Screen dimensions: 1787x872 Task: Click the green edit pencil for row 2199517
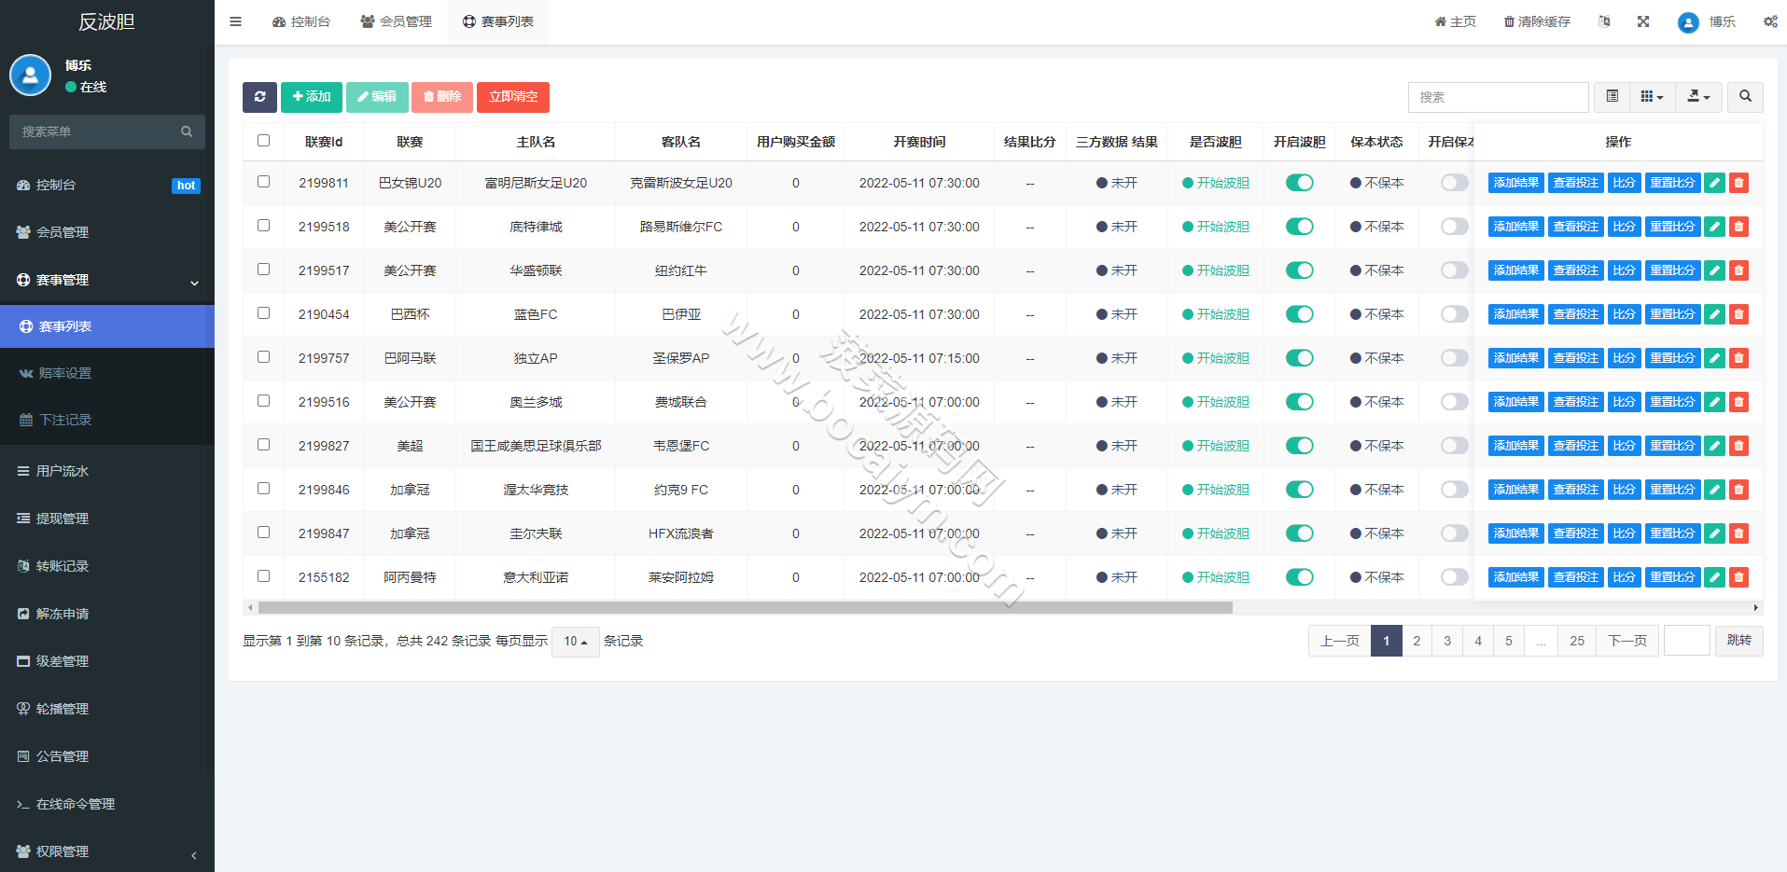coord(1714,270)
